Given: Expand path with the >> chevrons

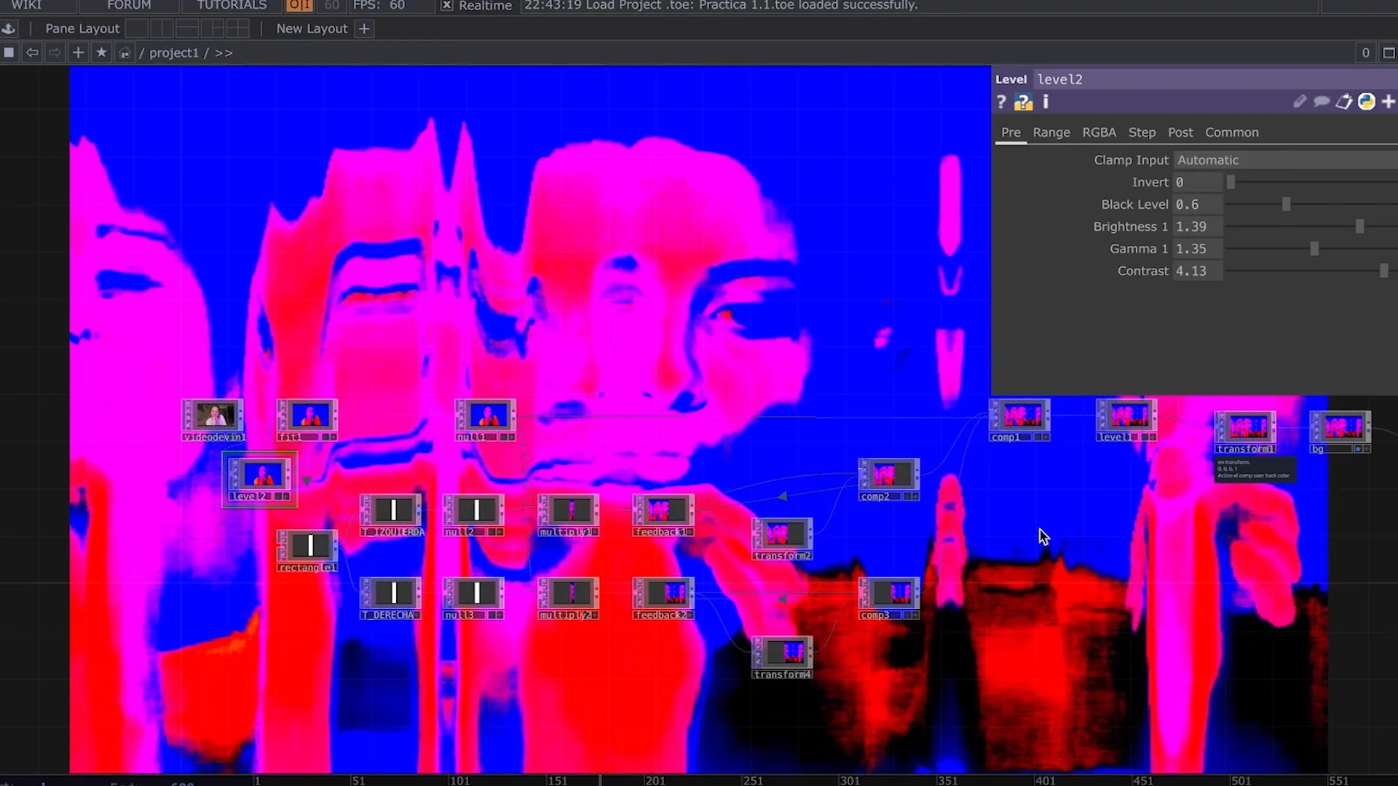Looking at the screenshot, I should tap(224, 52).
